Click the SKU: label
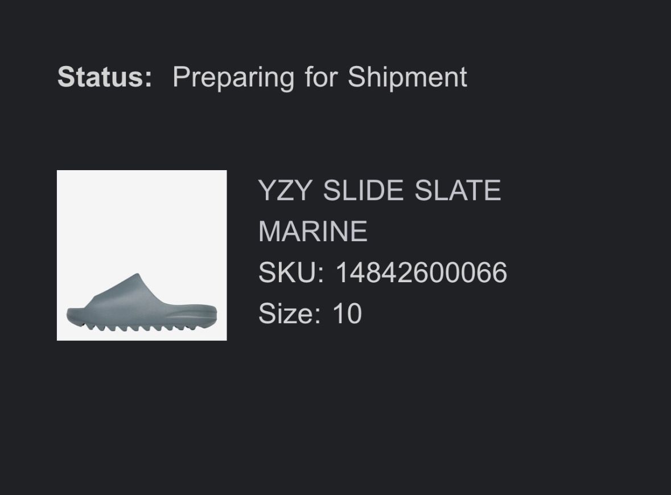 point(291,272)
